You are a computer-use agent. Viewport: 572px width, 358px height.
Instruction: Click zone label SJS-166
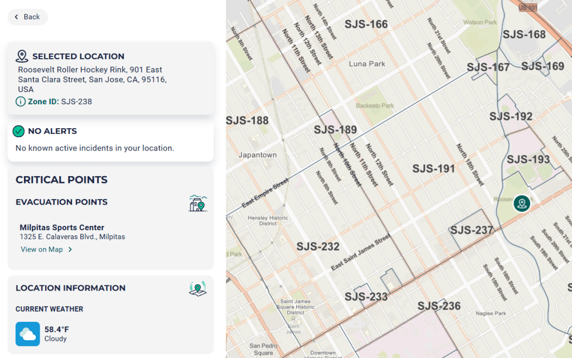(x=366, y=24)
